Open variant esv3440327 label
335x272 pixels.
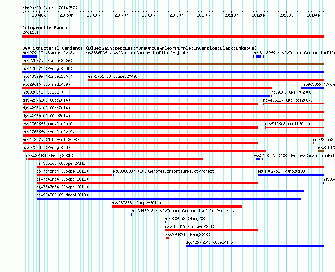(294, 155)
